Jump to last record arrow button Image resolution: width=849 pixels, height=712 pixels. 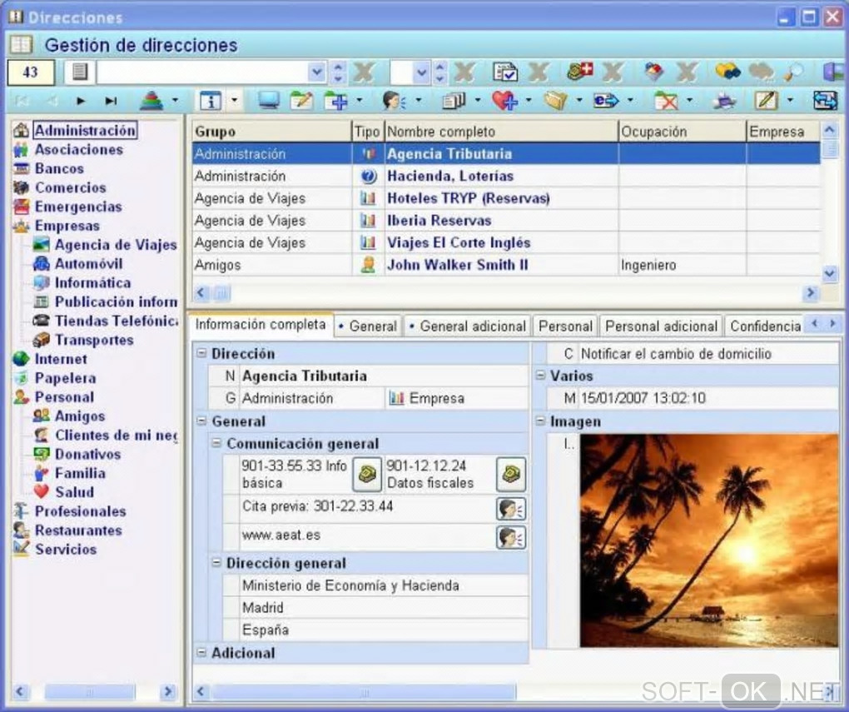[x=111, y=101]
